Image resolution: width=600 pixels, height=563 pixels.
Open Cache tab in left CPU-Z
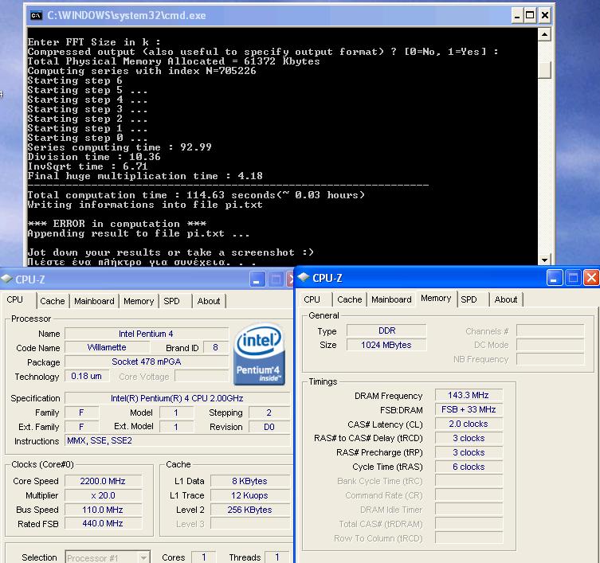[x=53, y=301]
